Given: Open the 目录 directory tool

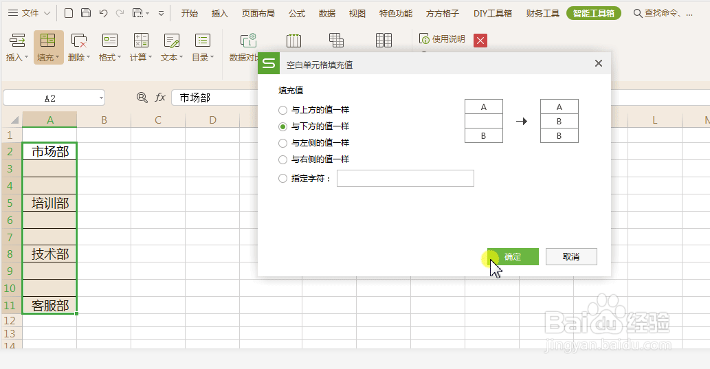Looking at the screenshot, I should (x=202, y=41).
